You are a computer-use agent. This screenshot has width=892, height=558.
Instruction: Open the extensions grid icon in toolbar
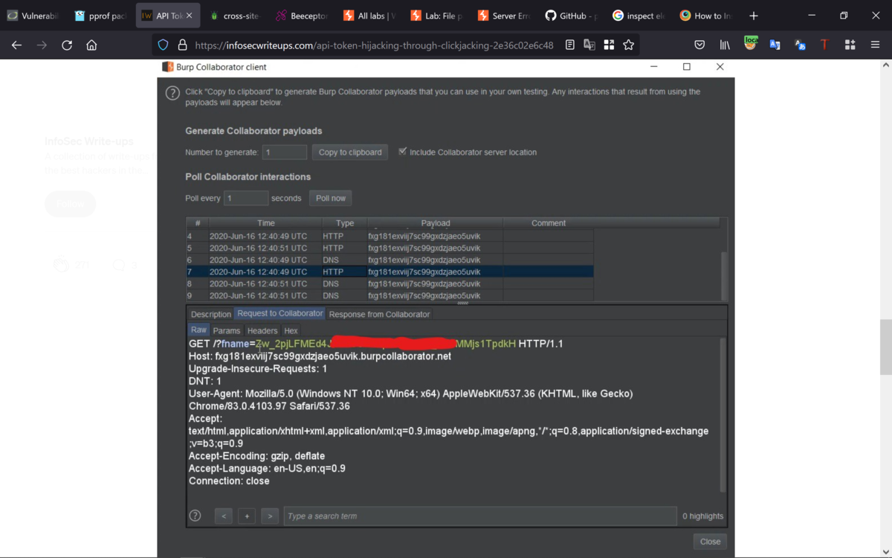[850, 45]
